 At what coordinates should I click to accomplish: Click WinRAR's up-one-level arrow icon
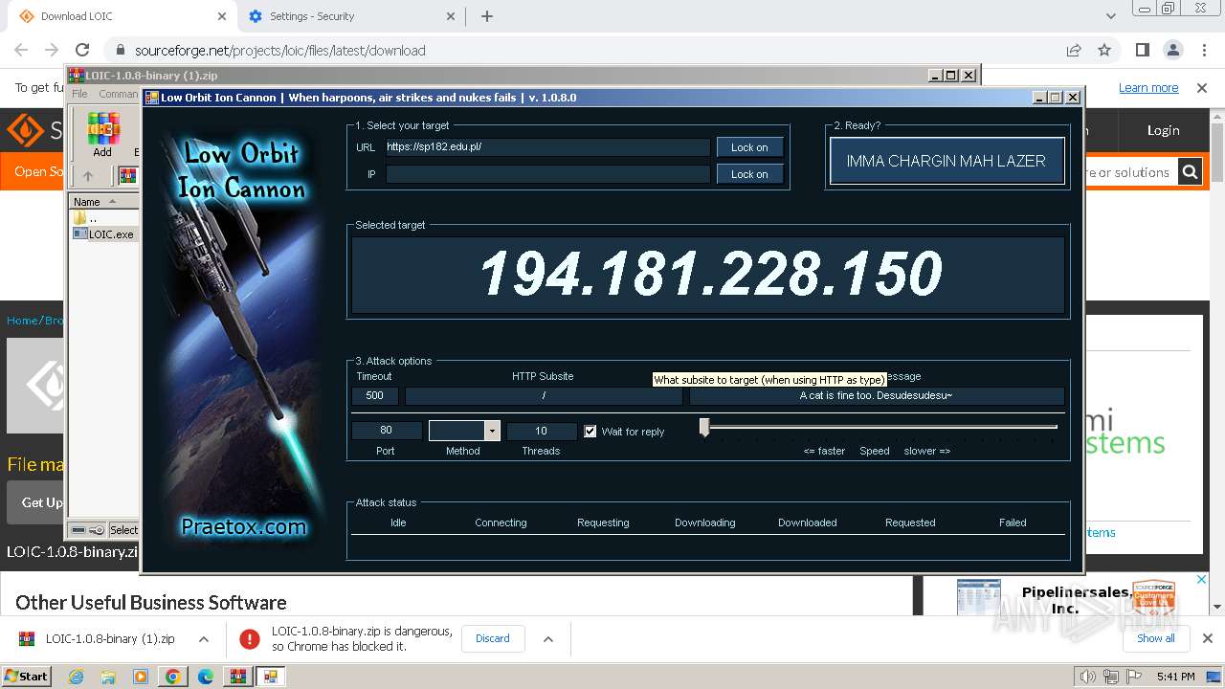(87, 176)
